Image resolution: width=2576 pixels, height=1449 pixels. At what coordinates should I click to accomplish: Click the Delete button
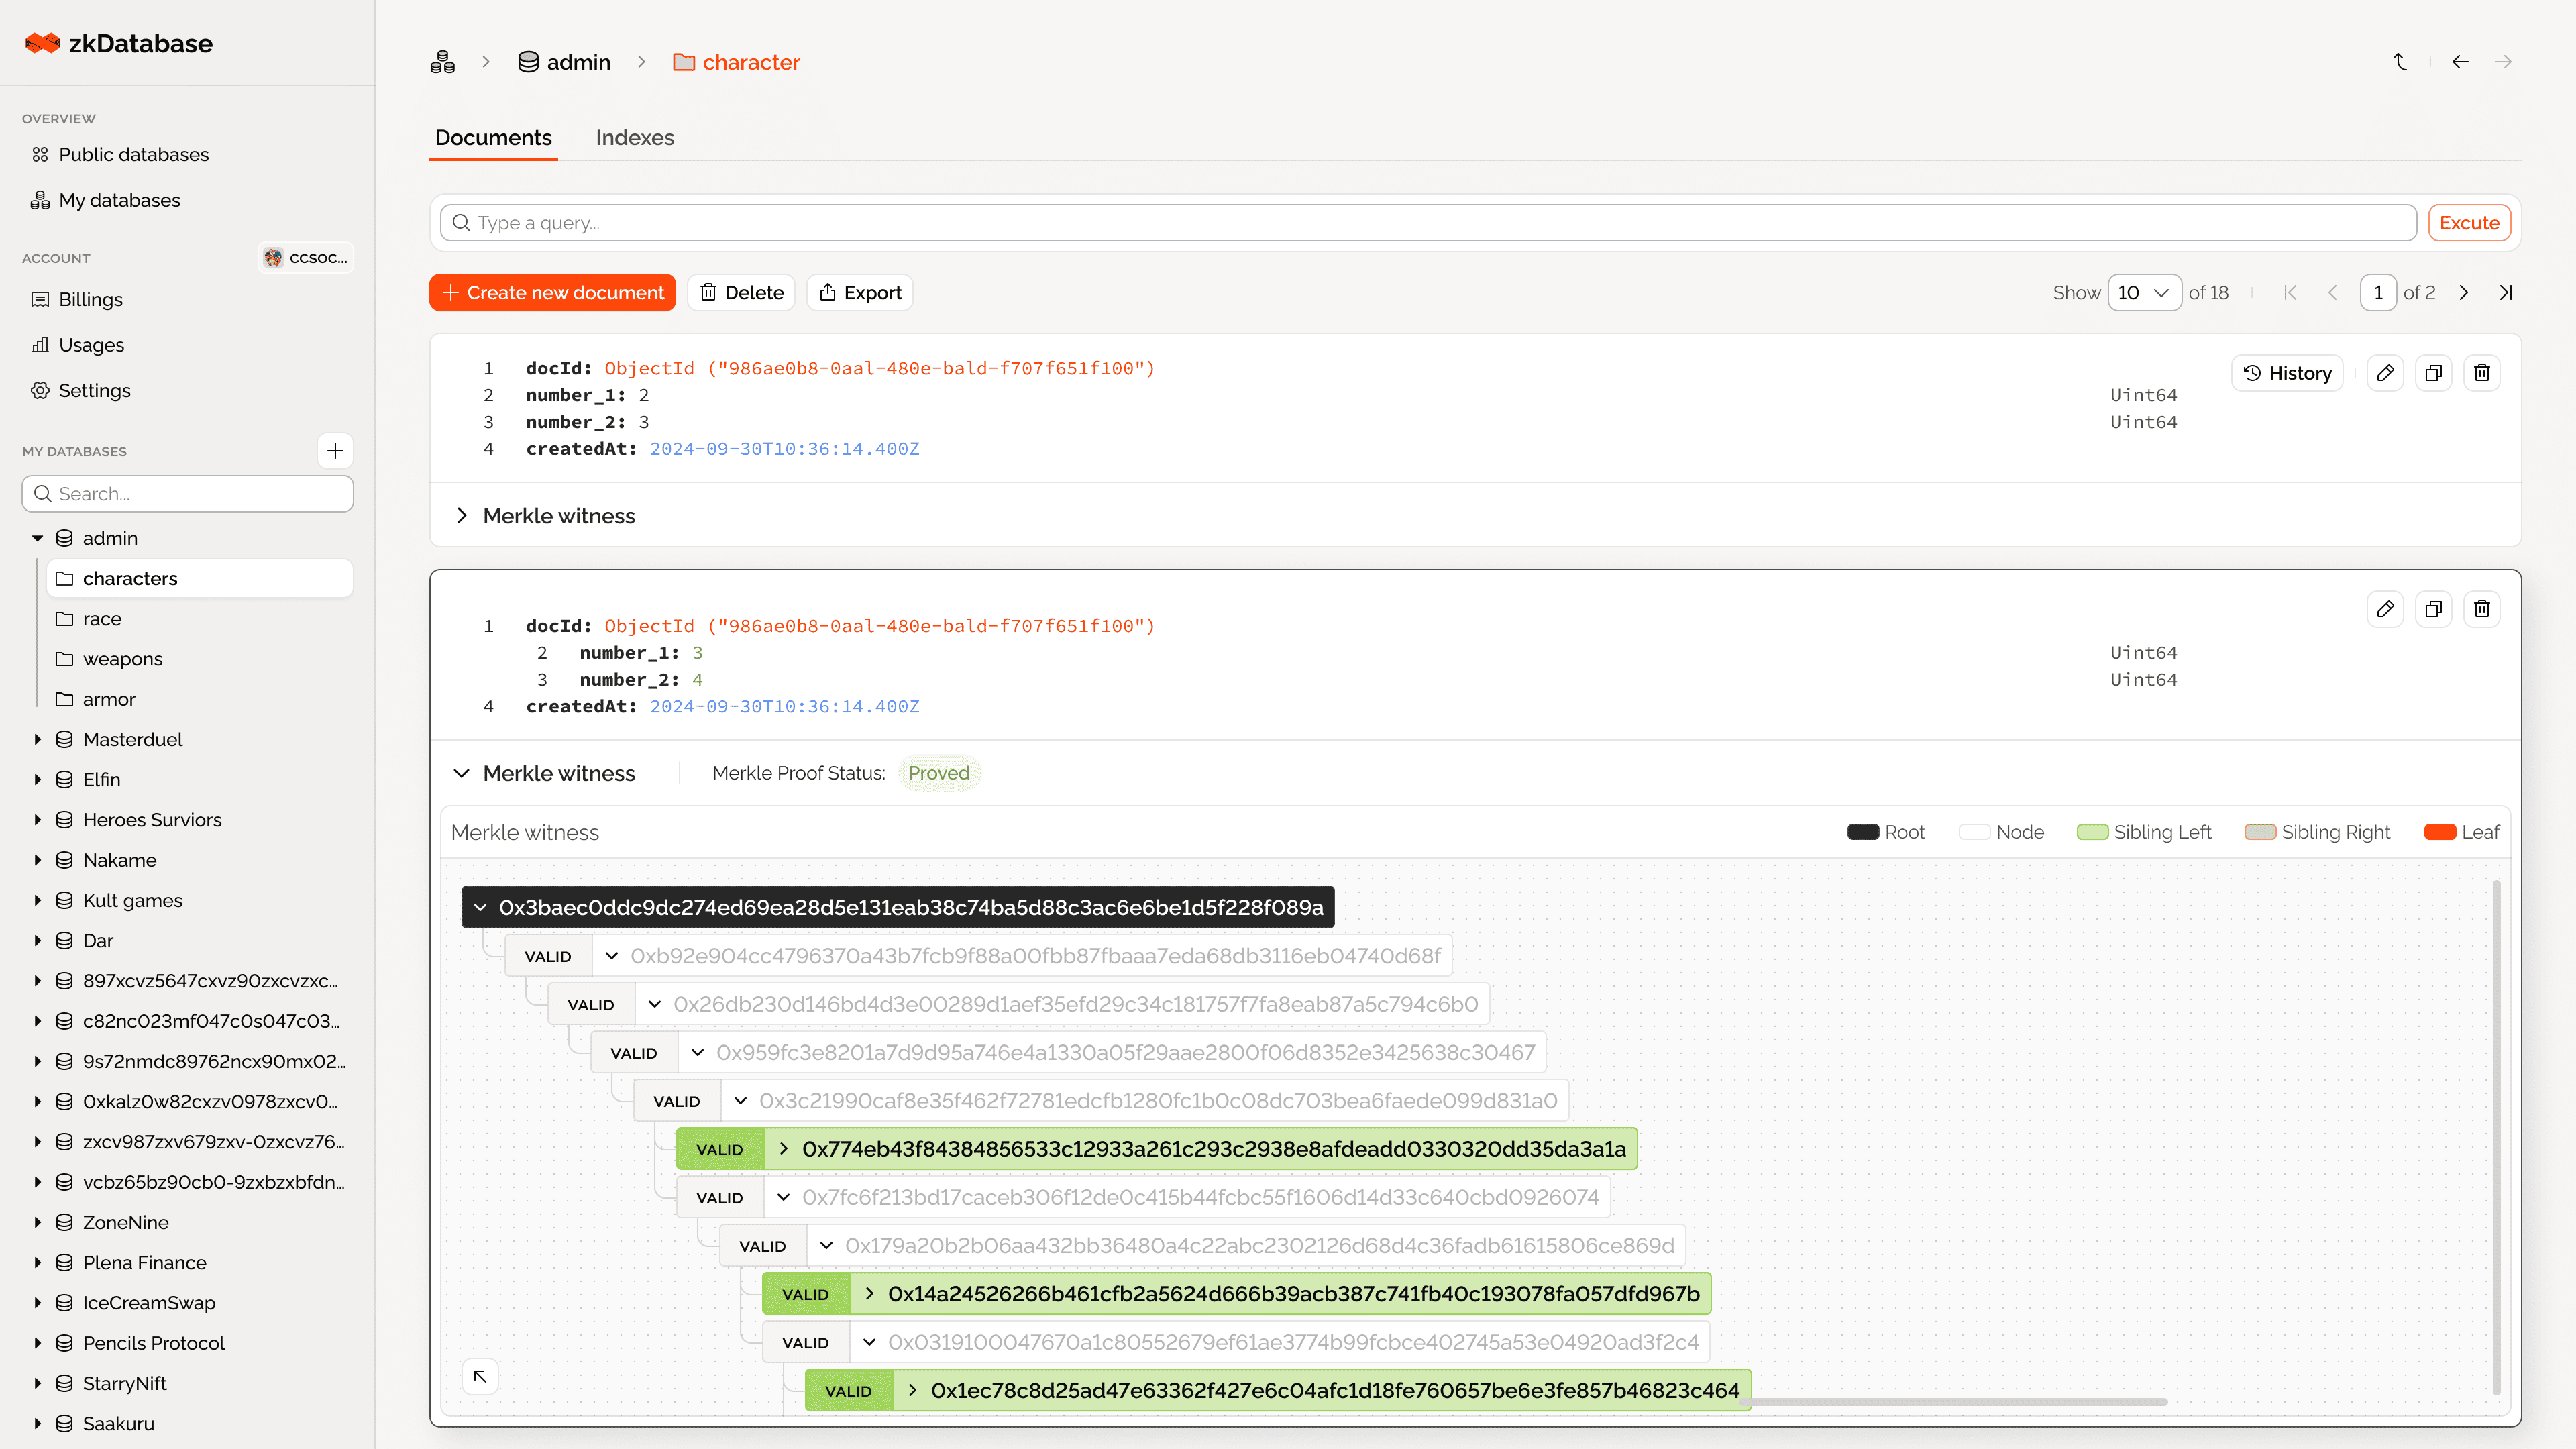tap(741, 293)
